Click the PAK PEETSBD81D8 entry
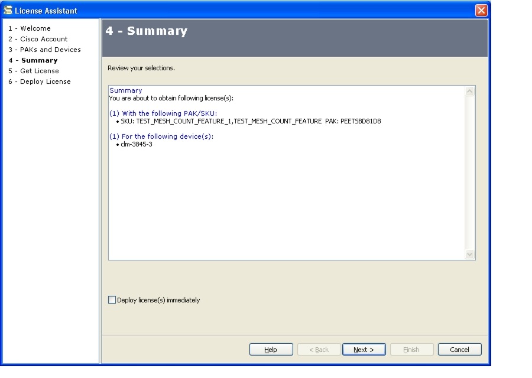532x378 pixels. tap(361, 121)
